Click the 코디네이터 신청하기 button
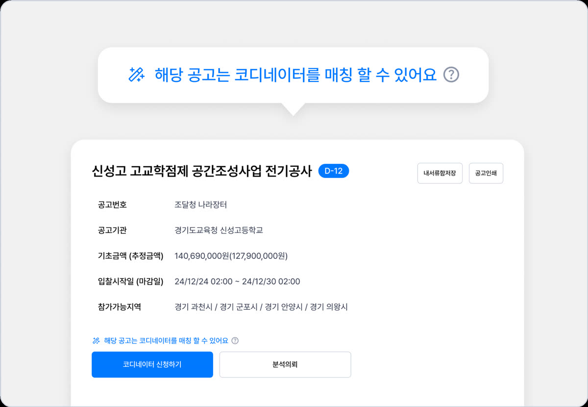This screenshot has width=588, height=407. point(152,364)
